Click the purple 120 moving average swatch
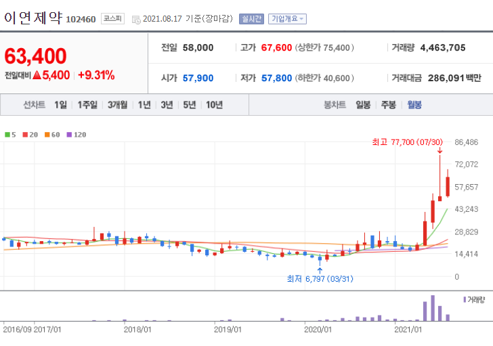Image resolution: width=493 pixels, height=346 pixels. tap(69, 135)
